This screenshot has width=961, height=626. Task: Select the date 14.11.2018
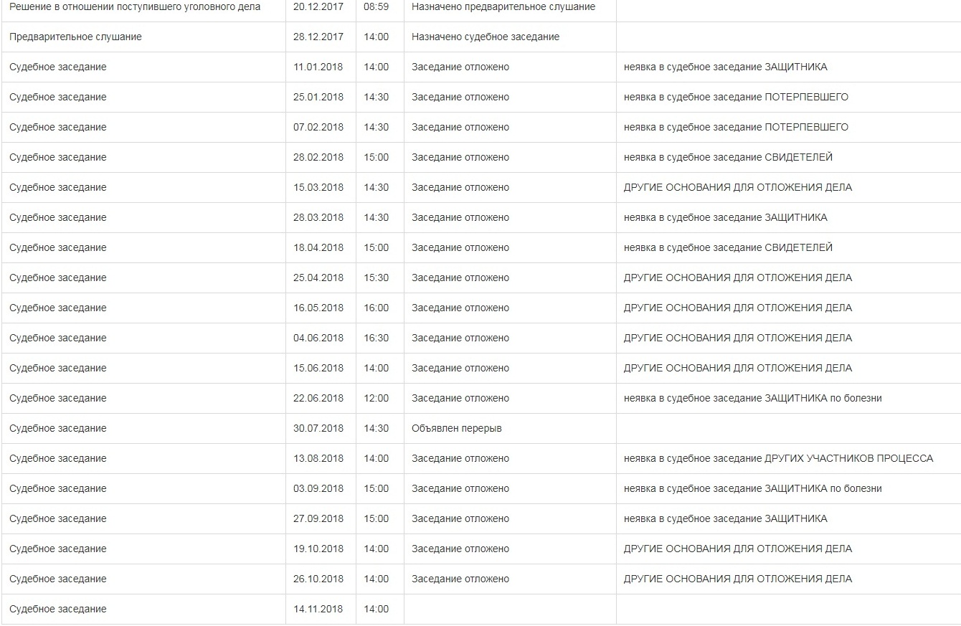(318, 609)
